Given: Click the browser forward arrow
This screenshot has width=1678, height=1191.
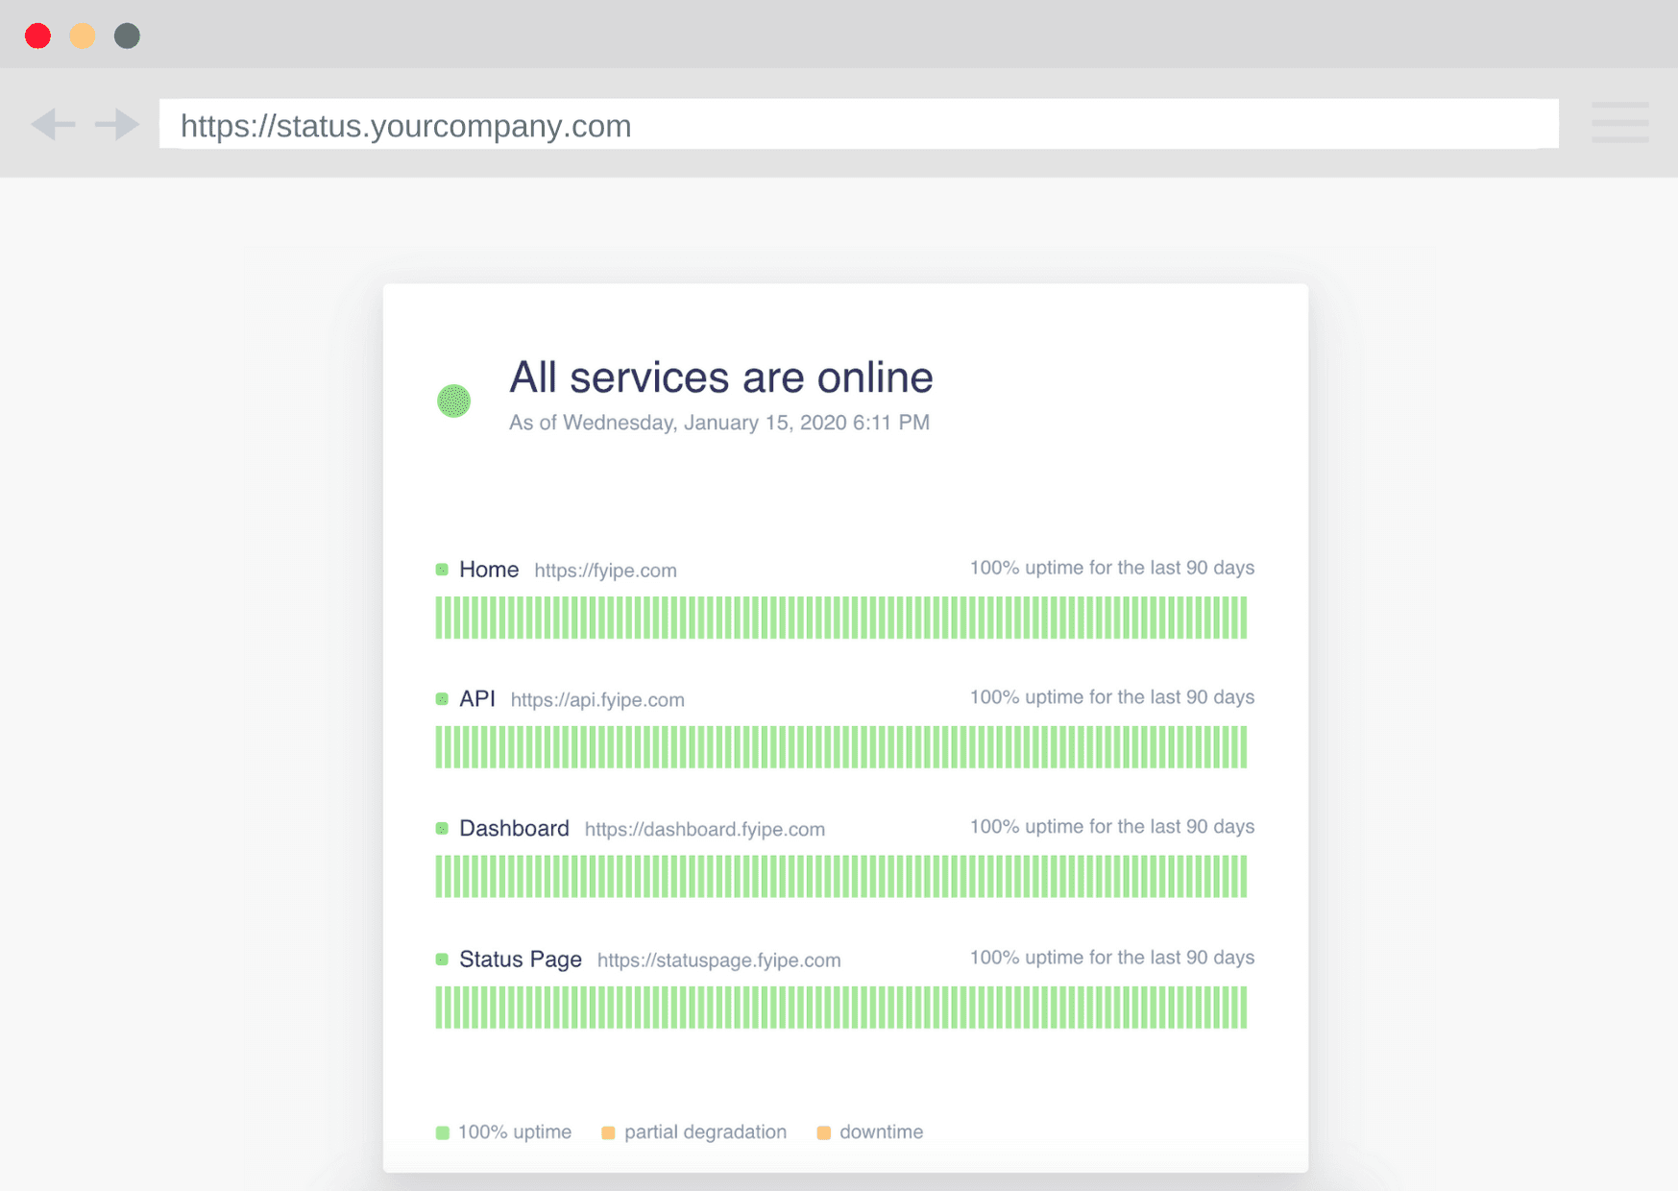Looking at the screenshot, I should pyautogui.click(x=117, y=124).
